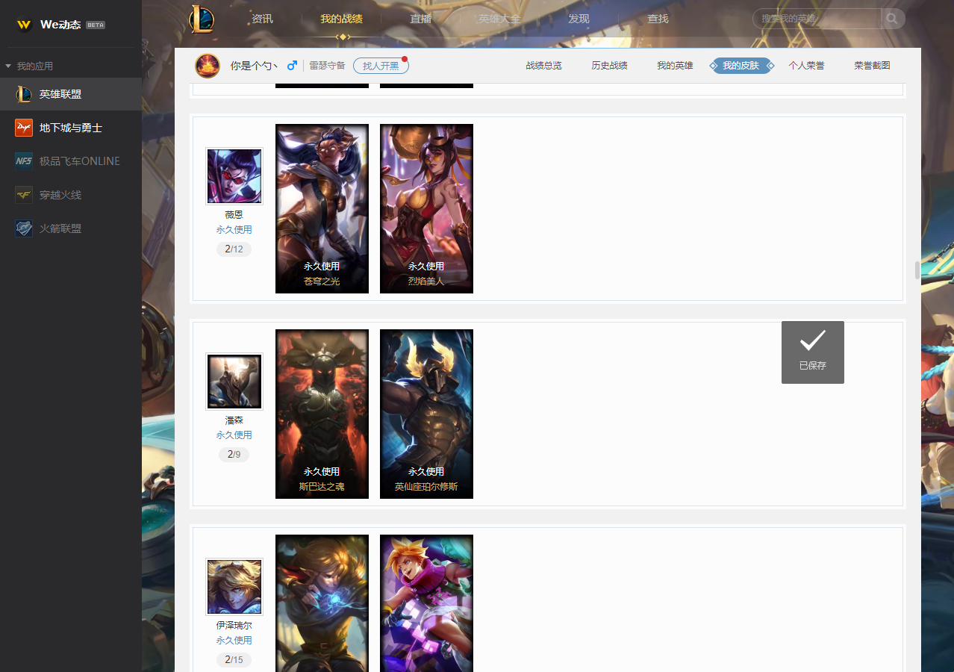Open the 查找 menu
The width and height of the screenshot is (954, 672).
point(658,19)
